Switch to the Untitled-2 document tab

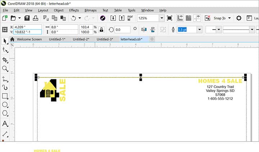pyautogui.click(x=81, y=39)
